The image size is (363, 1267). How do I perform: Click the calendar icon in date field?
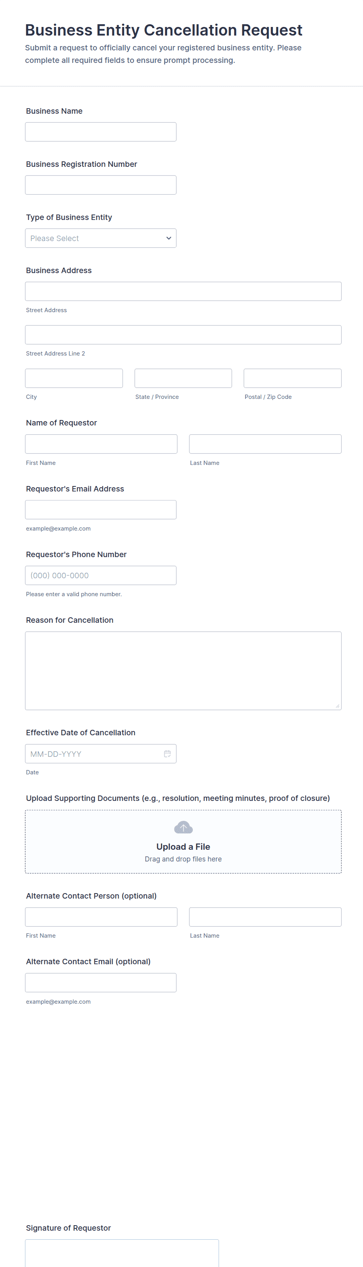[167, 754]
